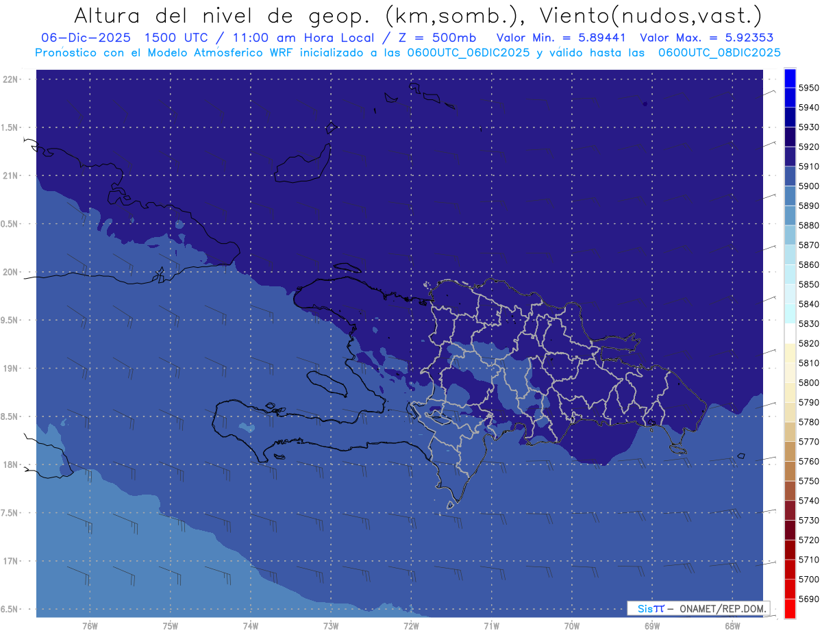822x635 pixels.
Task: Click the "21N" latitude label
Action: point(11,176)
